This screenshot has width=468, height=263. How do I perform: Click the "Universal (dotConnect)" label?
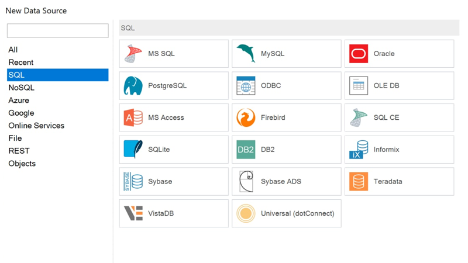tap(298, 213)
